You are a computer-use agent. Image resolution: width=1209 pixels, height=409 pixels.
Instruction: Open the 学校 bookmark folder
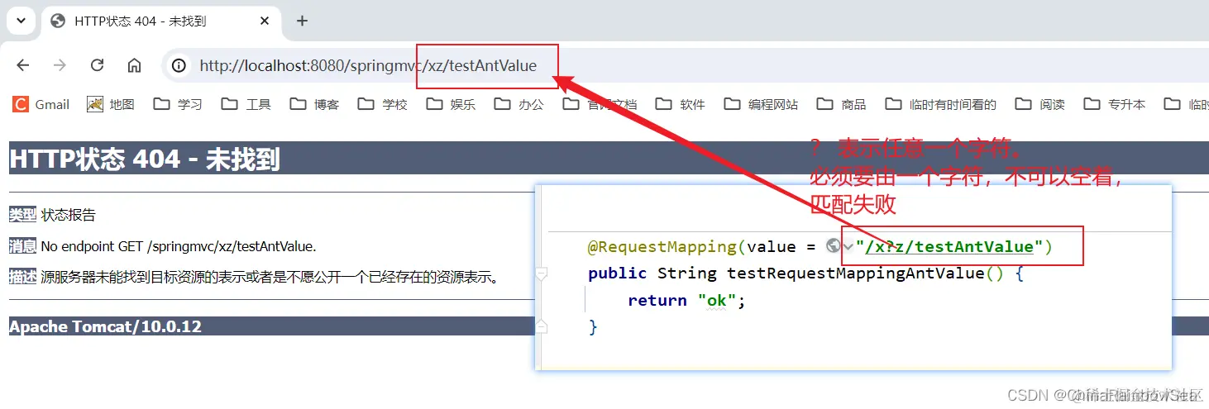click(383, 104)
